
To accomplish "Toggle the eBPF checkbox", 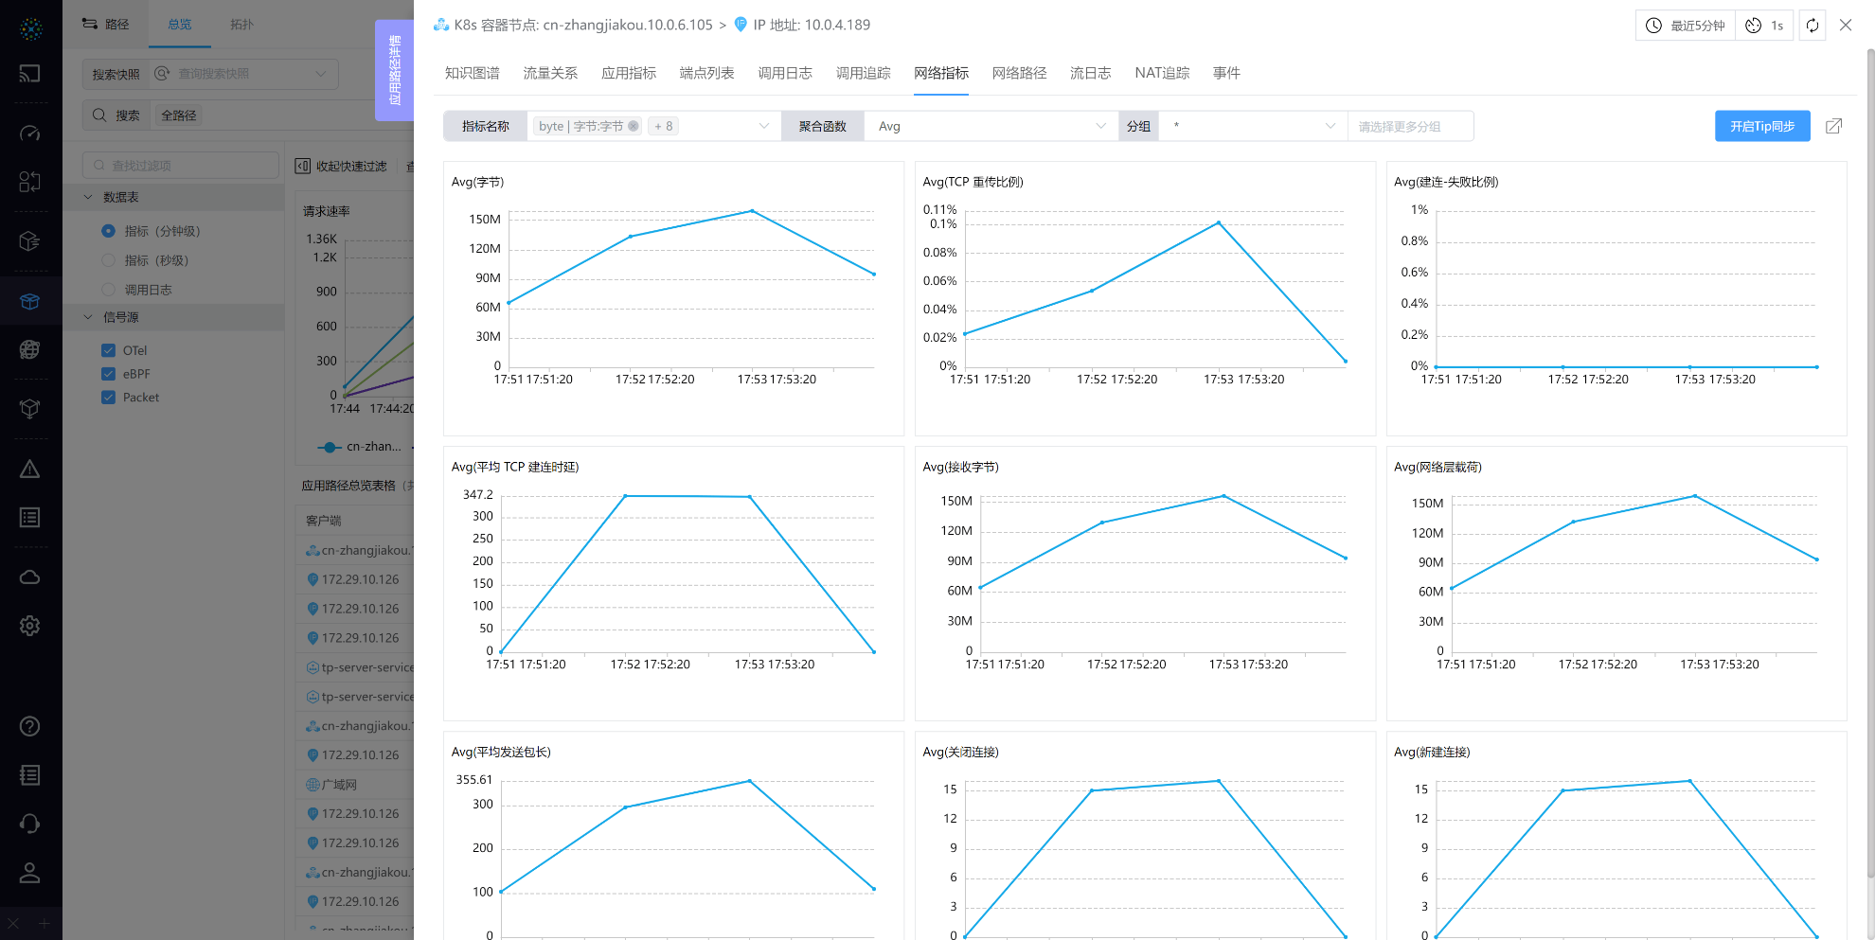I will [108, 374].
